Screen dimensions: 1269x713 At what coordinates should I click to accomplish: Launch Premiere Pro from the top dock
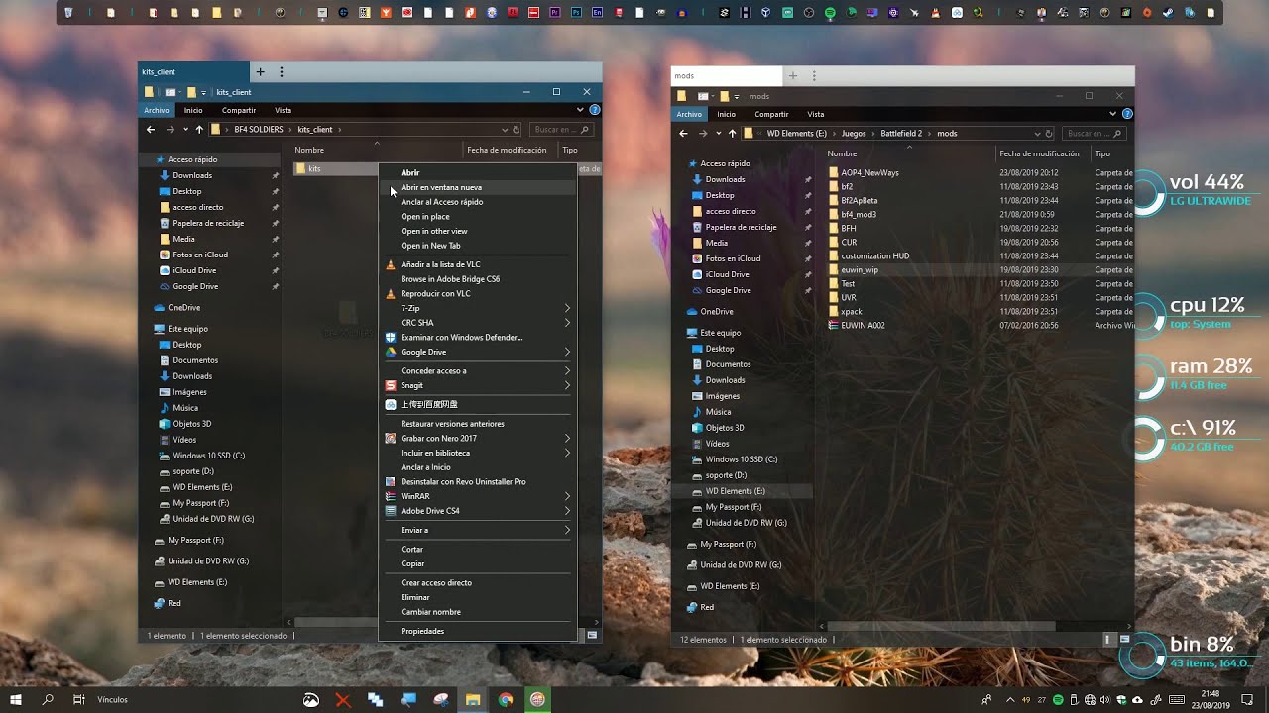pos(554,12)
